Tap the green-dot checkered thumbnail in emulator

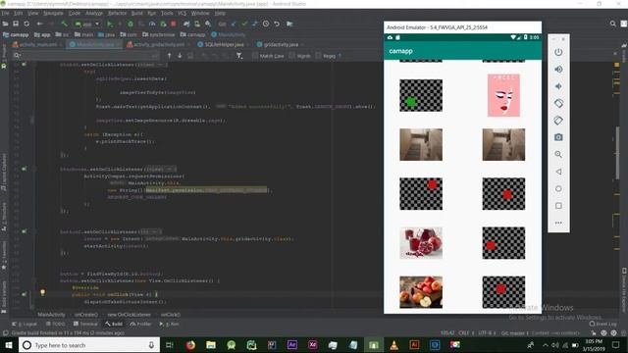[x=421, y=95]
